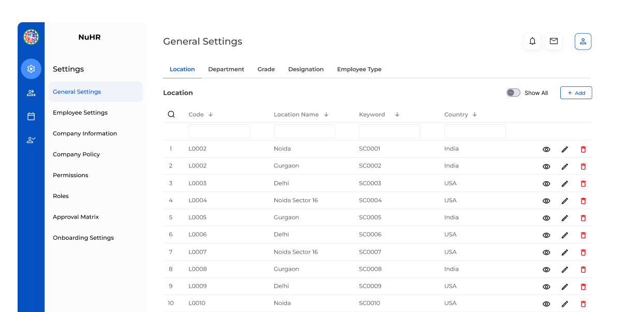Switch to the Employee Type tab
Viewport: 625px width, 312px height.
click(x=359, y=69)
